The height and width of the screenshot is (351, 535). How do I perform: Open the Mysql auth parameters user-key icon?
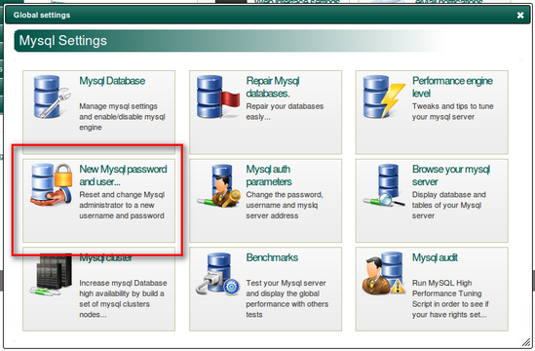218,185
